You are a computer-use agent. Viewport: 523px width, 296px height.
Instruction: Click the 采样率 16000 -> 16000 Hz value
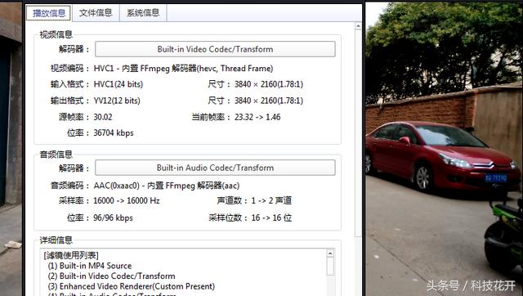point(127,200)
